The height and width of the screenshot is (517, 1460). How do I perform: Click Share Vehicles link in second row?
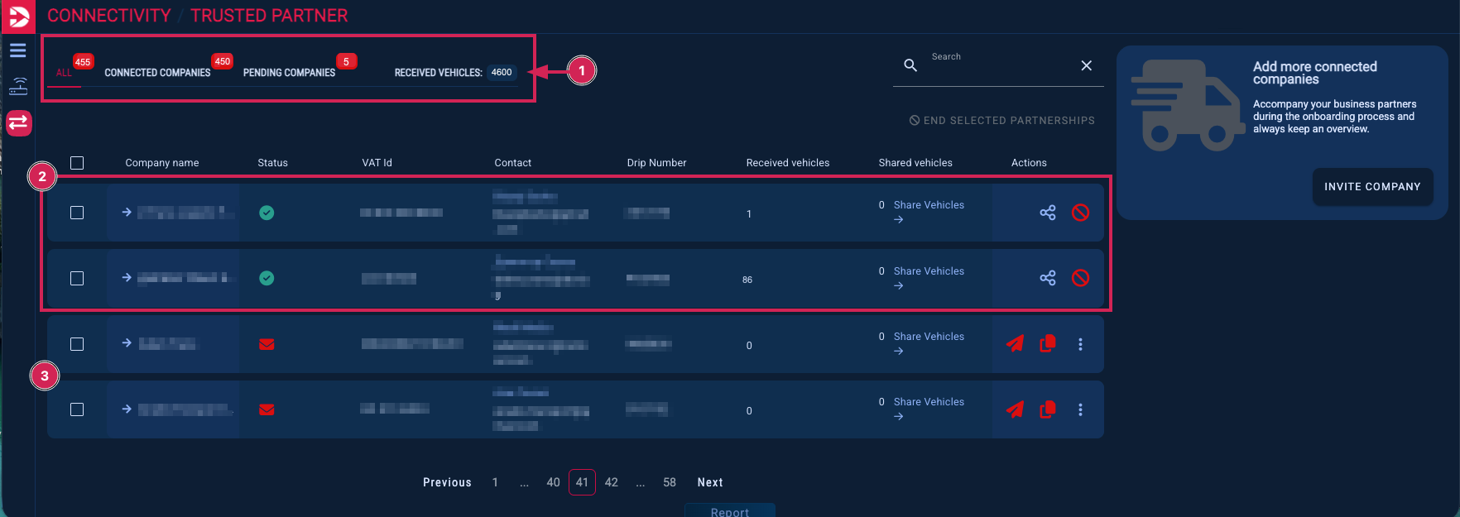click(929, 271)
